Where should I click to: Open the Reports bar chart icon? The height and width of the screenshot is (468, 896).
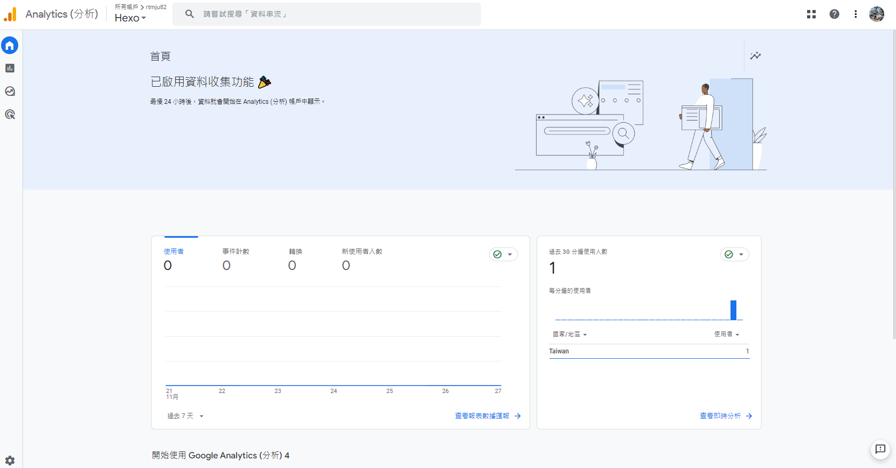pos(10,68)
